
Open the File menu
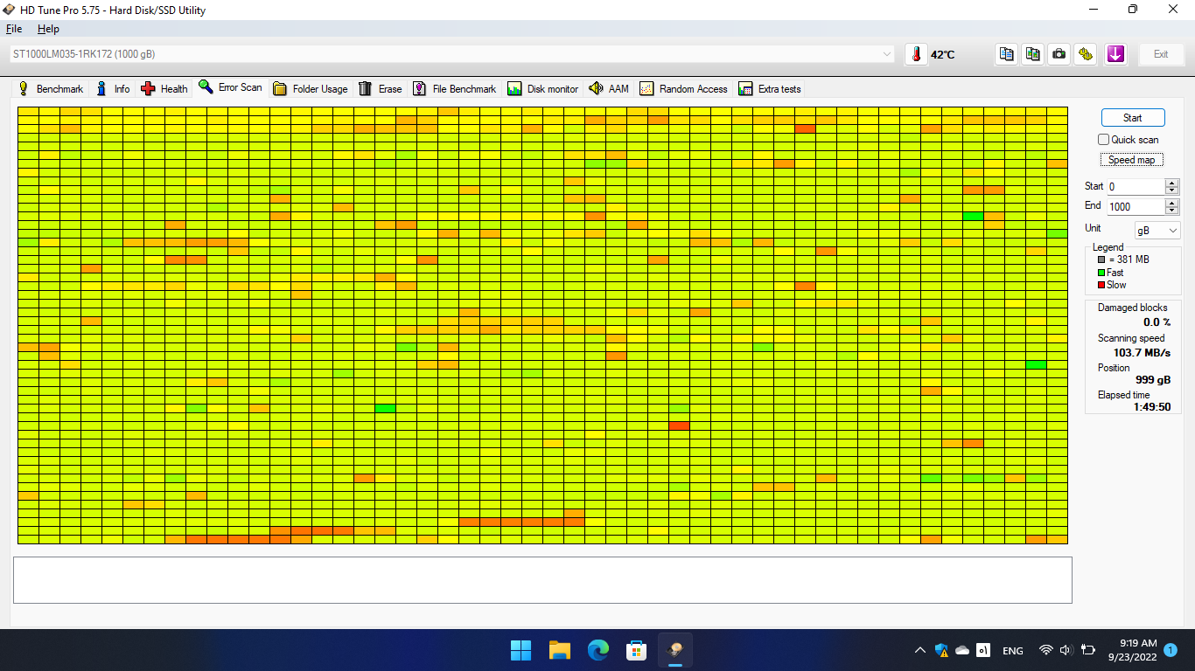tap(14, 29)
